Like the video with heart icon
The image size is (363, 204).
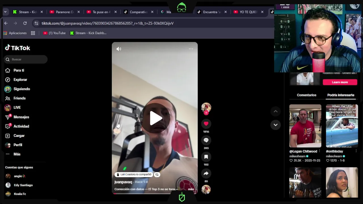click(x=206, y=124)
